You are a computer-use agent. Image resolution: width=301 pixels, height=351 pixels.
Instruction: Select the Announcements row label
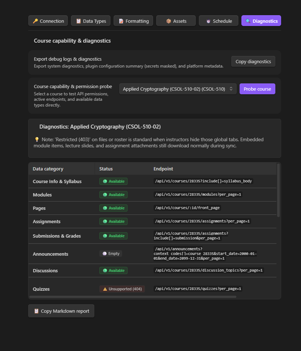[50, 254]
